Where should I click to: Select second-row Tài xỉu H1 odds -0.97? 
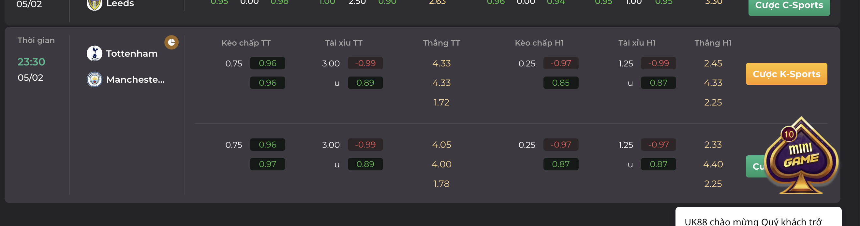click(658, 145)
